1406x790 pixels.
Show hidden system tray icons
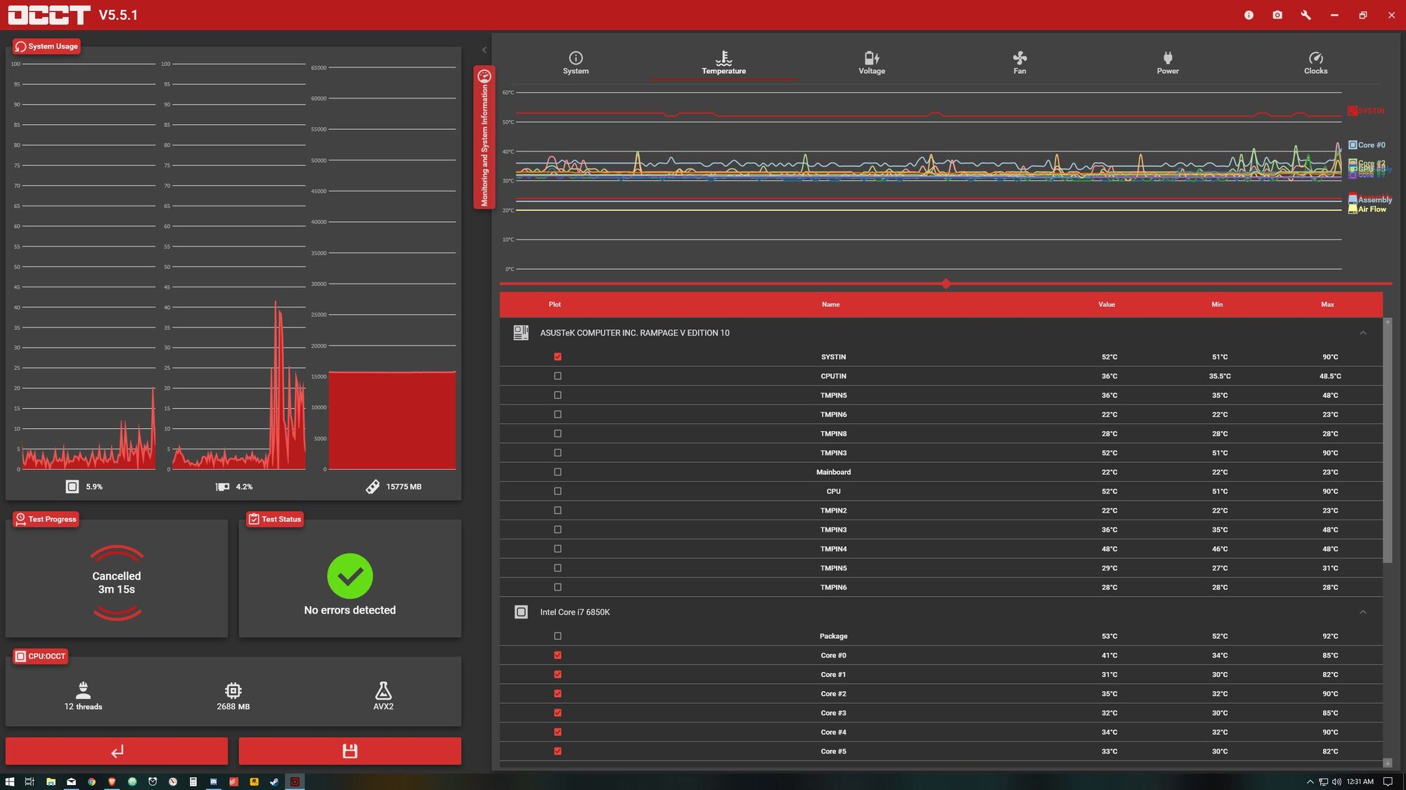click(1310, 782)
